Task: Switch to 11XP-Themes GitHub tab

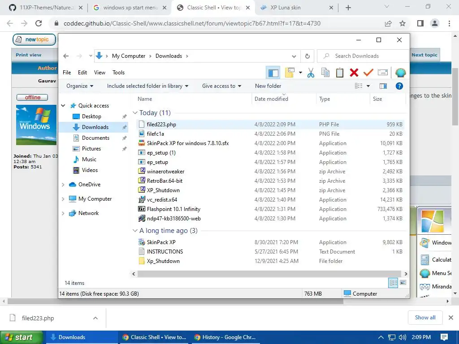Action: (x=45, y=8)
